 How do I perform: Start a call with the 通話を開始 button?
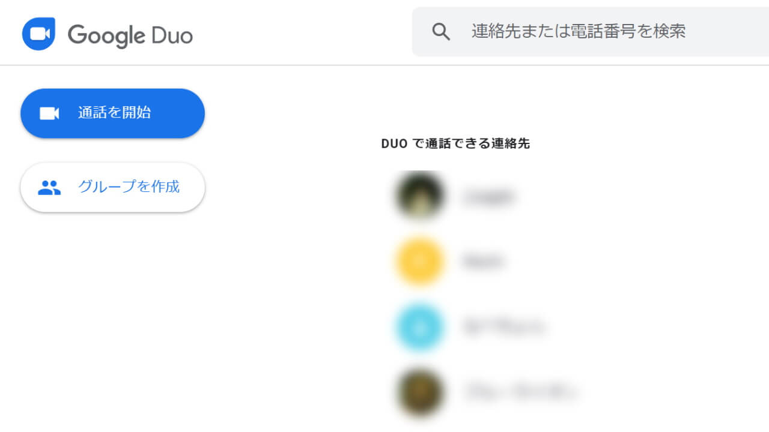[113, 113]
